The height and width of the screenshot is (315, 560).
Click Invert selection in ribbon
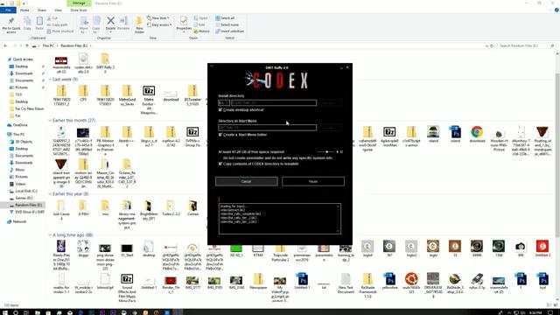(229, 31)
